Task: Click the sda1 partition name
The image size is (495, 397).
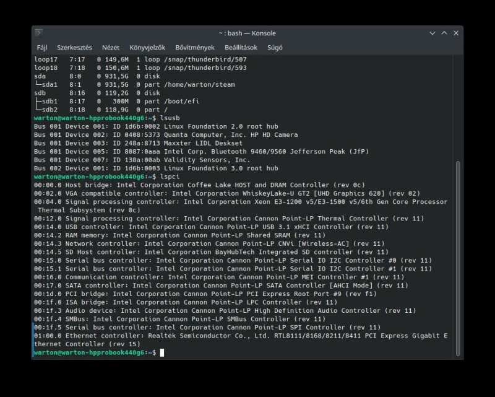Action: (49, 84)
